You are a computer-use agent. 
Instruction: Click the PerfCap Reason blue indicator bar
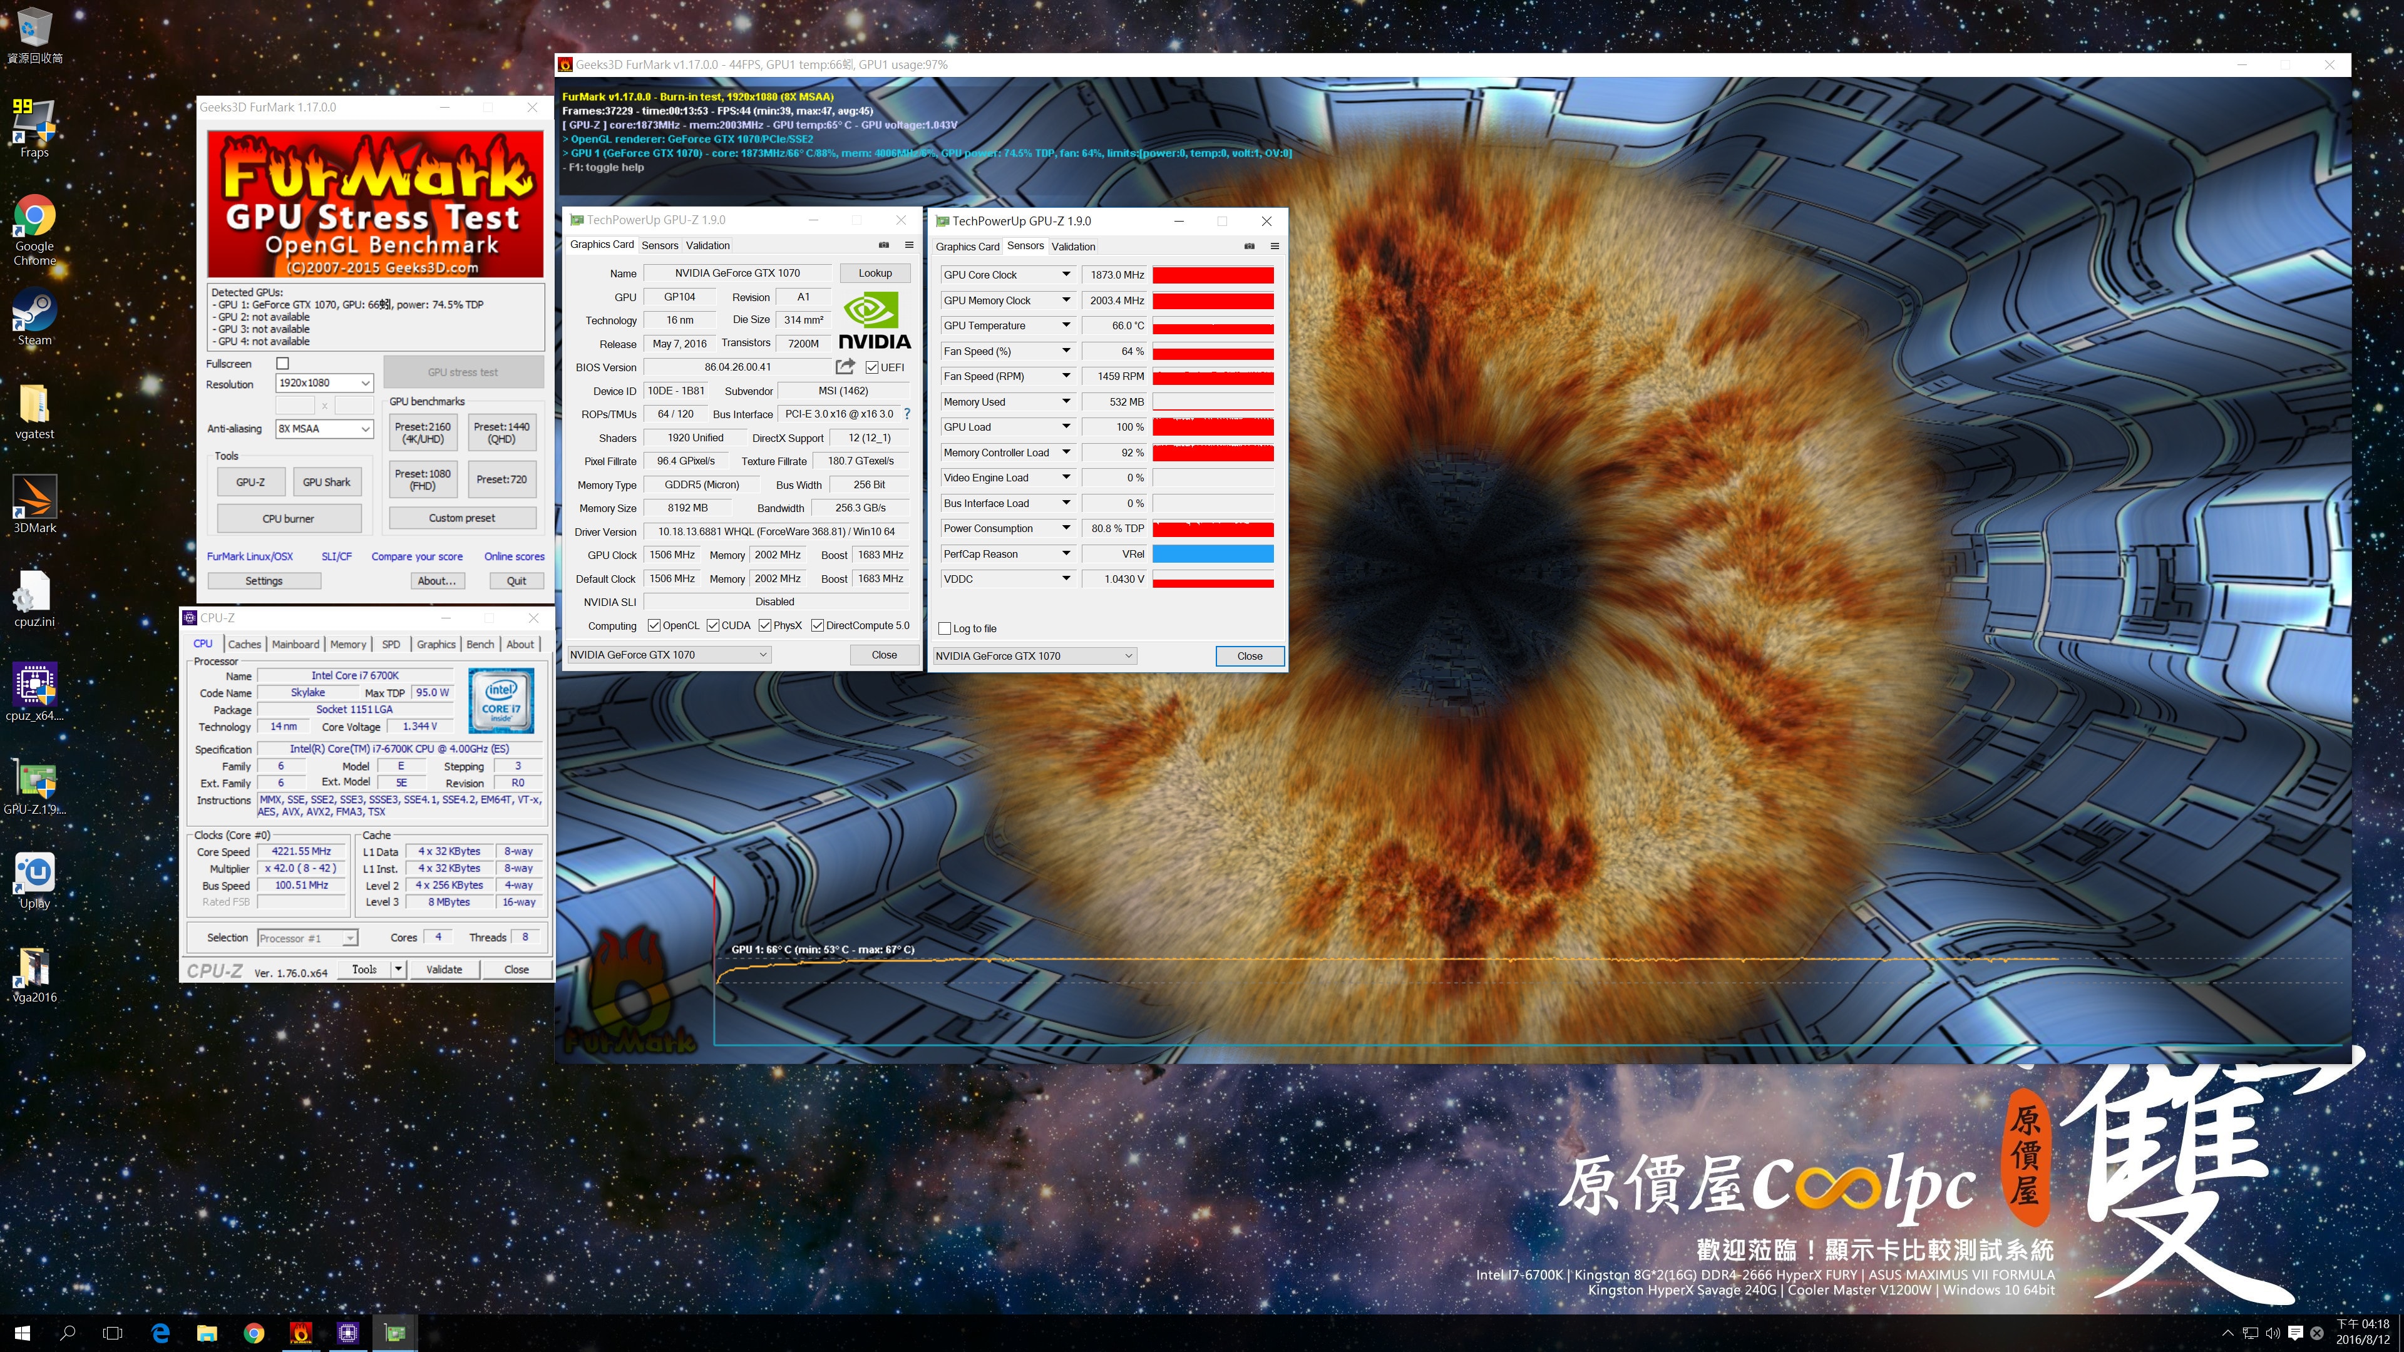1212,553
